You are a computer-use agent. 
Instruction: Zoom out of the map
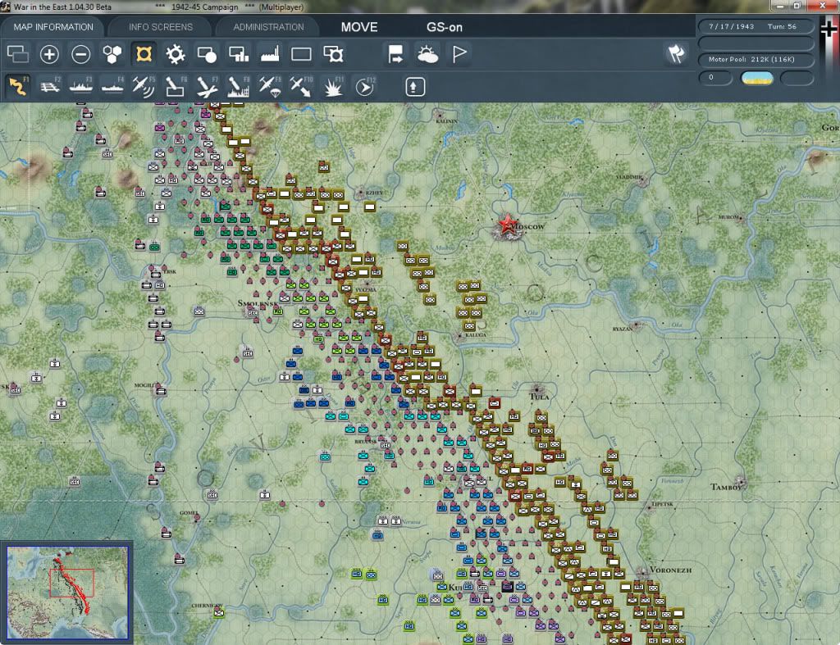pos(81,54)
